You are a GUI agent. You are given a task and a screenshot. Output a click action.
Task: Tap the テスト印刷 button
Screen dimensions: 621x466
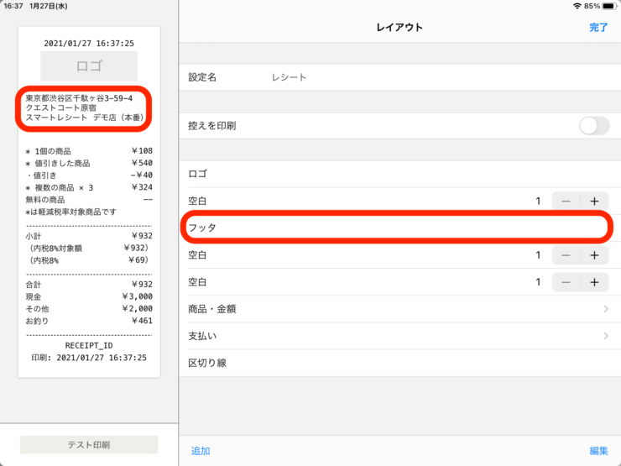89,445
